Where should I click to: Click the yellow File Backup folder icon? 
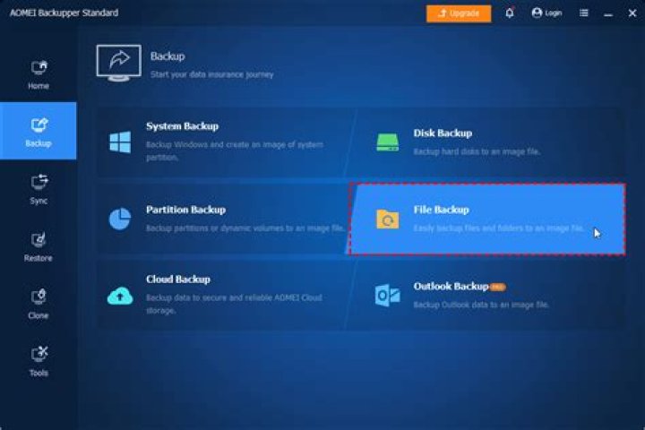pos(388,219)
